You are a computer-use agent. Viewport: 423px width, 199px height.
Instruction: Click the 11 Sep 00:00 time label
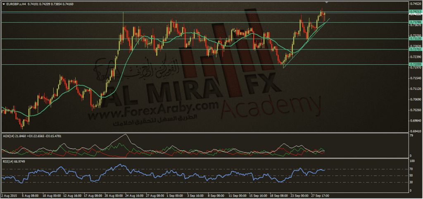[x=238, y=196]
